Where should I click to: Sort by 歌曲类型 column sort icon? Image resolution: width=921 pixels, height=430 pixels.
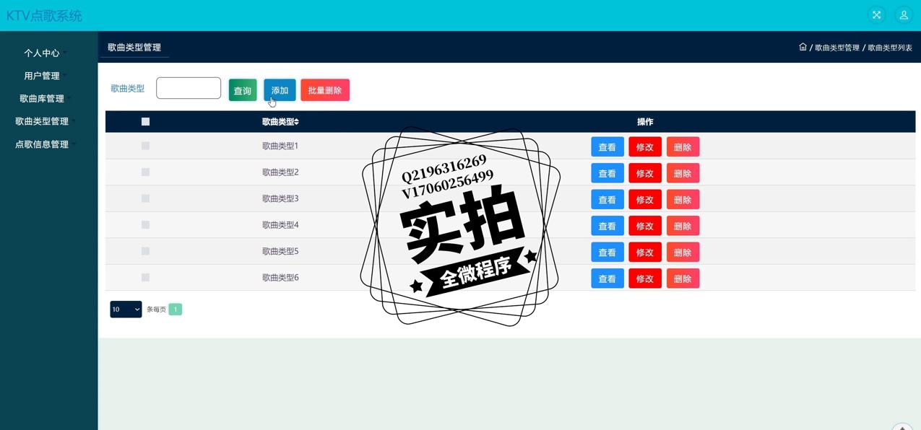coord(296,122)
